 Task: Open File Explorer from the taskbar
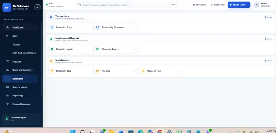point(111,132)
